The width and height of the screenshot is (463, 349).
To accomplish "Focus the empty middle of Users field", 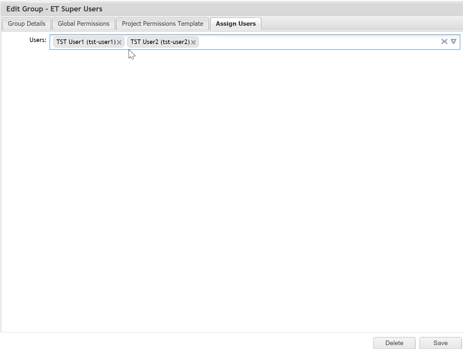I will [319, 42].
